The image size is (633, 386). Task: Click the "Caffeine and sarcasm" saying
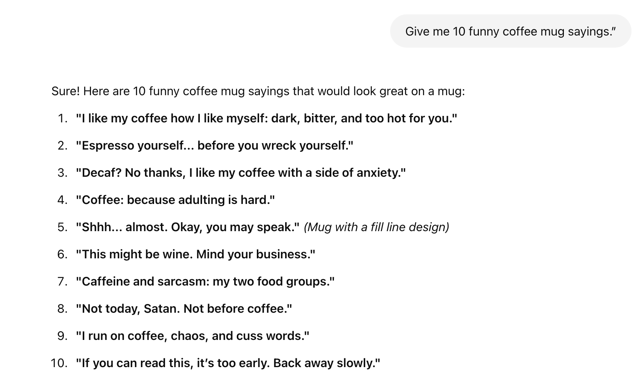tap(205, 282)
